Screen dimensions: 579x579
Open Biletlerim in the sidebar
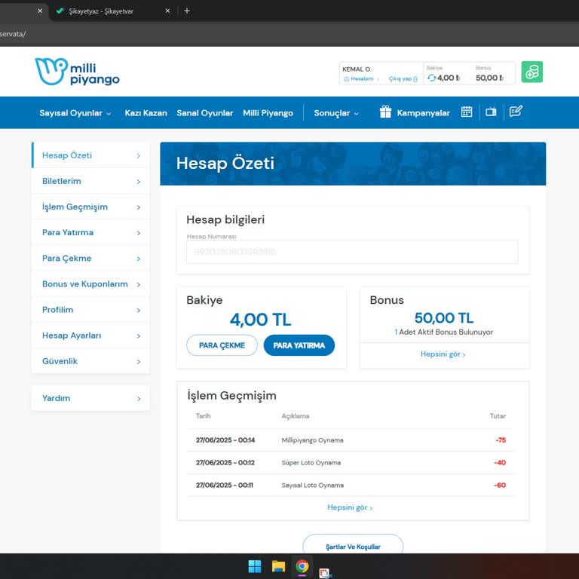[90, 181]
